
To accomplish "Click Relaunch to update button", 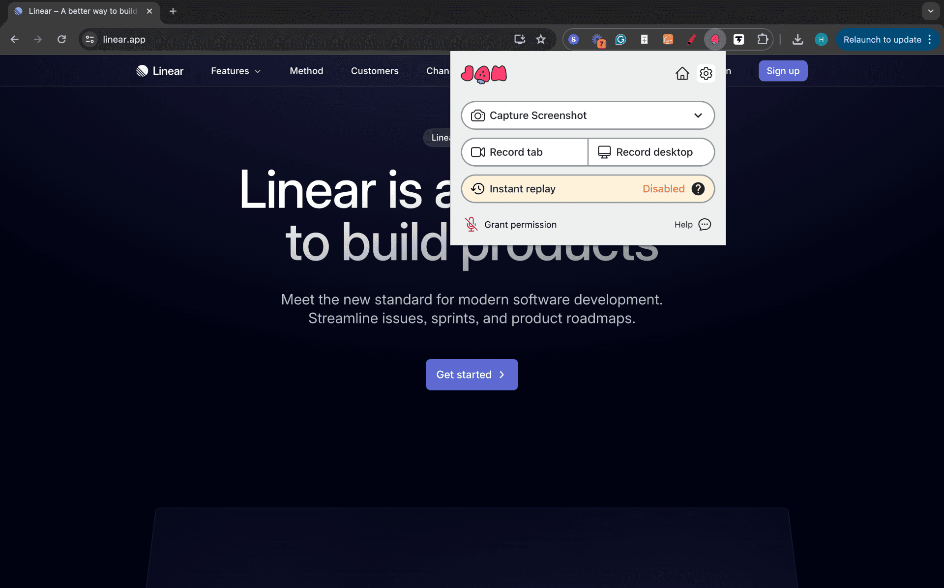I will 882,39.
